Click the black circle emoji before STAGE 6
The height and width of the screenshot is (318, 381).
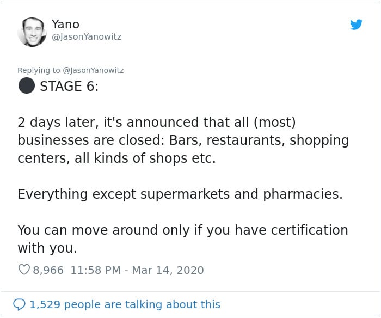click(27, 85)
